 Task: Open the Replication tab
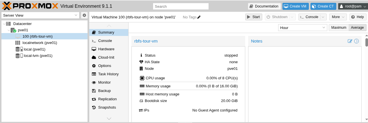tap(109, 99)
